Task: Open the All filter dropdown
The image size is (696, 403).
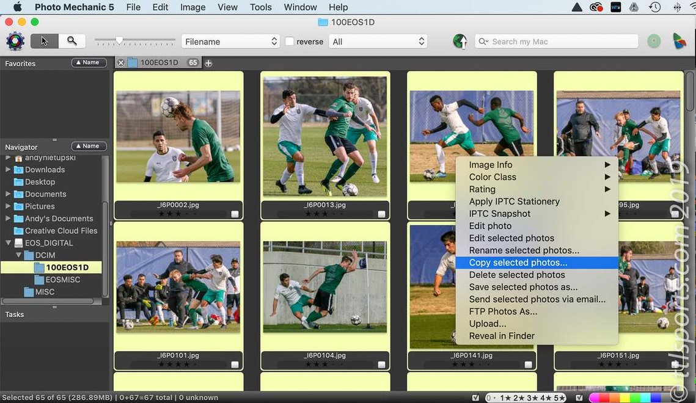Action: [x=378, y=42]
